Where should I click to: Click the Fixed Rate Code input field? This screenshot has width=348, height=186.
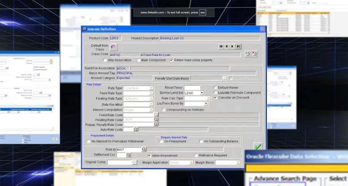(x=138, y=115)
